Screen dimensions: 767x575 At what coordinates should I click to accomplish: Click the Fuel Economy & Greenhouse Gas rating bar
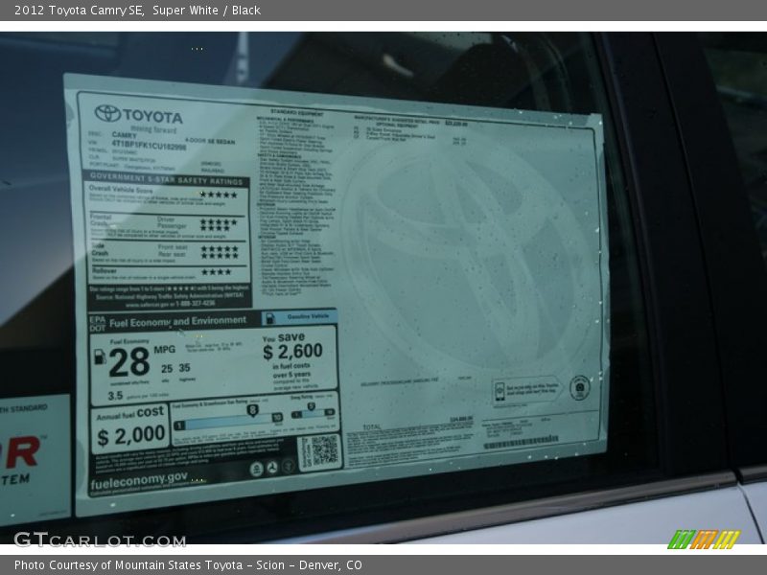[228, 420]
